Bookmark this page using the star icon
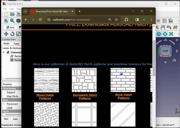 click(116, 19)
